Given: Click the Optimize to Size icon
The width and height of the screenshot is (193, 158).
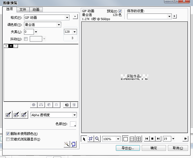Looking at the screenshot, I should (73, 144).
